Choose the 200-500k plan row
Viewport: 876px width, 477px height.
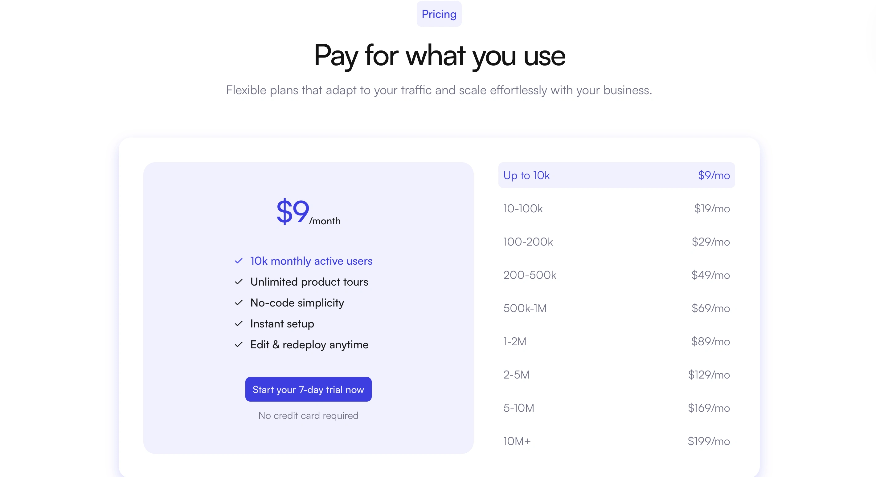616,275
